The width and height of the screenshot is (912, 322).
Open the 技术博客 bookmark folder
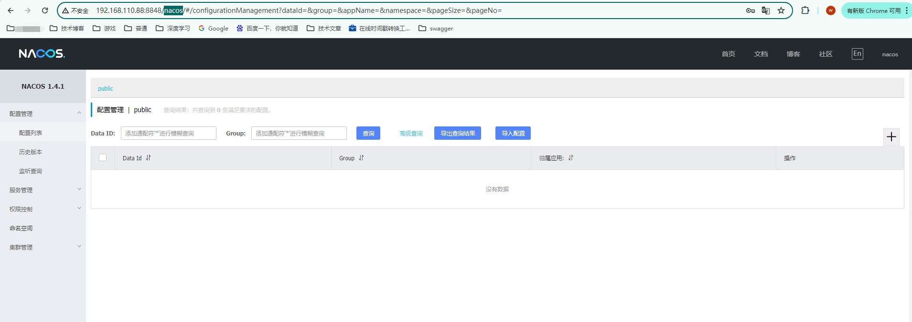click(67, 29)
